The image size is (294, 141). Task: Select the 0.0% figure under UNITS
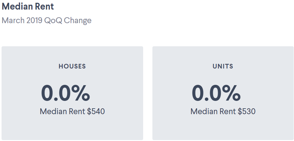pyautogui.click(x=216, y=93)
